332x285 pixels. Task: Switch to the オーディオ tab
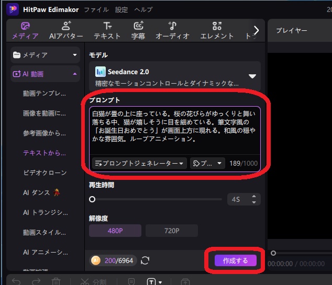pyautogui.click(x=172, y=31)
